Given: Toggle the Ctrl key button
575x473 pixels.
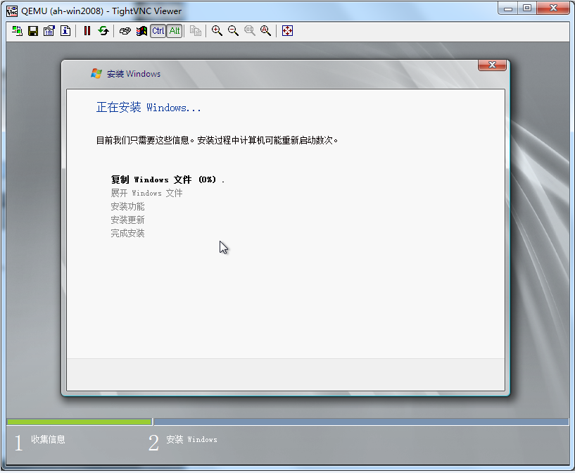Looking at the screenshot, I should (x=158, y=31).
